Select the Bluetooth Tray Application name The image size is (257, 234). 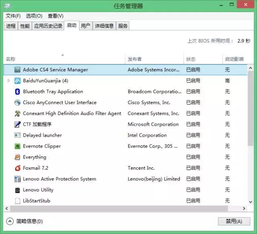tap(53, 92)
